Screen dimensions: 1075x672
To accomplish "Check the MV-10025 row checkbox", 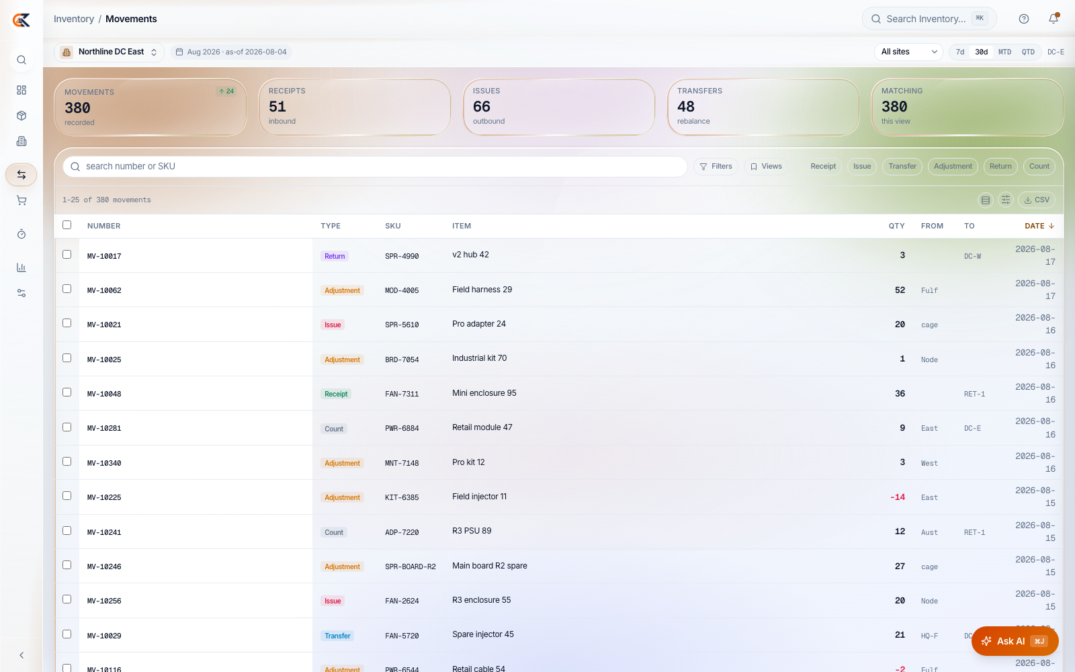I will click(67, 358).
